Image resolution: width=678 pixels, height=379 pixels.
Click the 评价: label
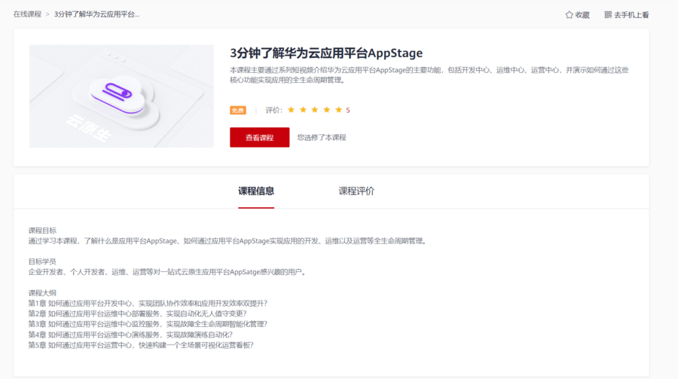point(273,110)
